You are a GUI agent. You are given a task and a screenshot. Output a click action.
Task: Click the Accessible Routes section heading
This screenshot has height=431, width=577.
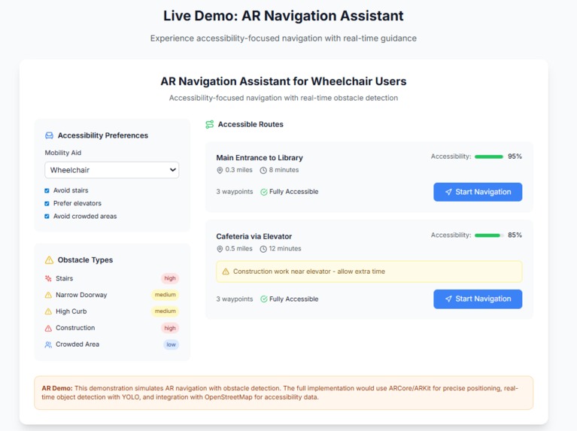[x=251, y=124]
